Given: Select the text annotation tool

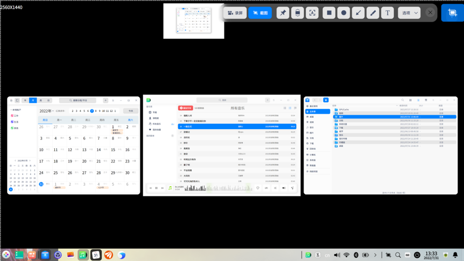Looking at the screenshot, I should (x=388, y=13).
